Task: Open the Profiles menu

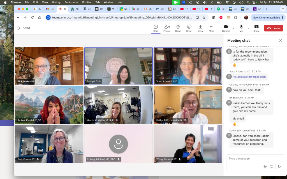Action: pos(87,2)
